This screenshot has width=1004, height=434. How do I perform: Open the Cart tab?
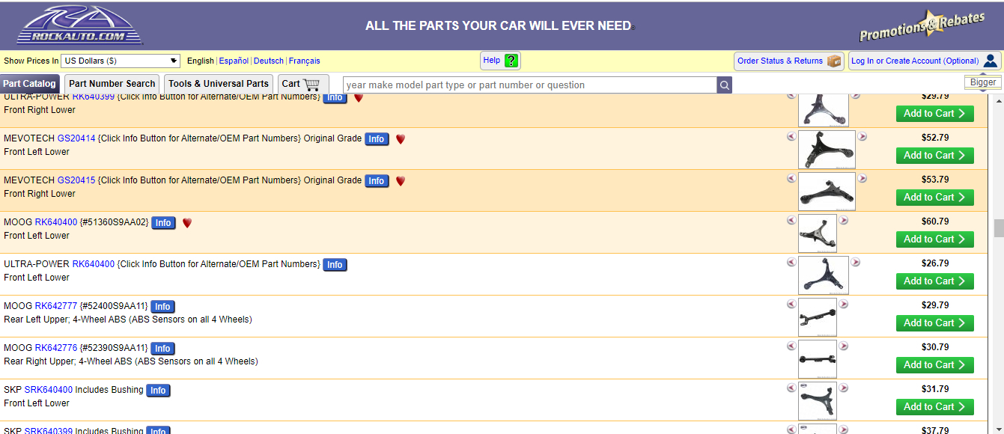click(302, 84)
